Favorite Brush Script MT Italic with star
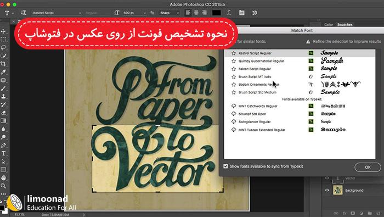Viewport: 384px width, 217px height. click(234, 76)
